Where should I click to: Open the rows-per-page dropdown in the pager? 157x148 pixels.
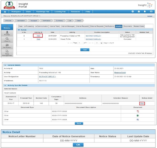[99, 43]
